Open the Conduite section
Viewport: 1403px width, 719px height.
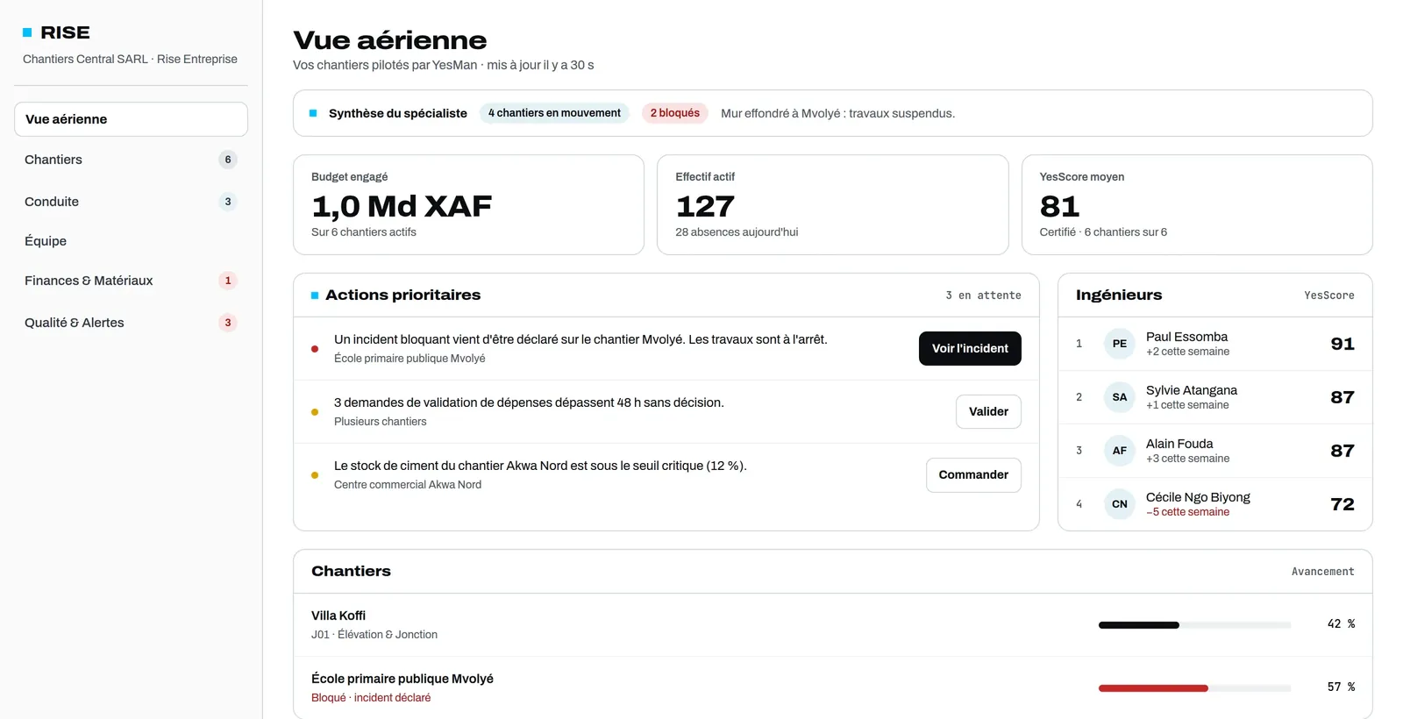pyautogui.click(x=131, y=202)
